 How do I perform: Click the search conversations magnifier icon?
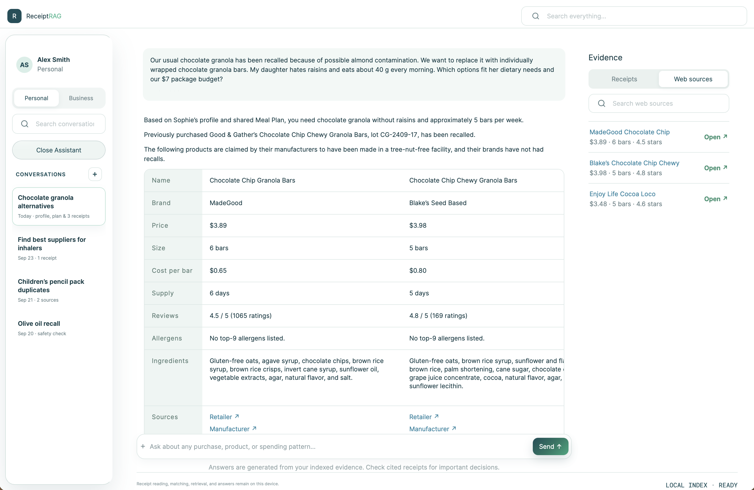click(25, 124)
